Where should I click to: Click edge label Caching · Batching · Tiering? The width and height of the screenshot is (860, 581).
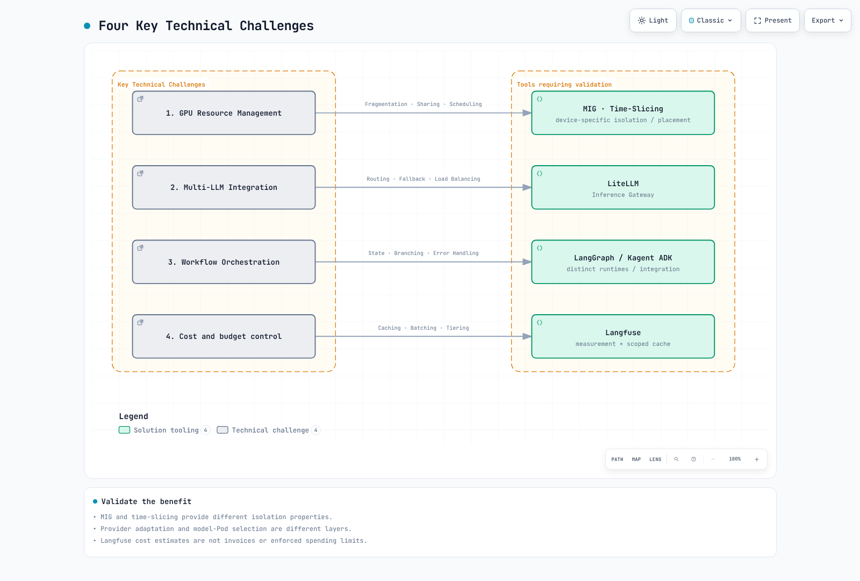click(424, 328)
